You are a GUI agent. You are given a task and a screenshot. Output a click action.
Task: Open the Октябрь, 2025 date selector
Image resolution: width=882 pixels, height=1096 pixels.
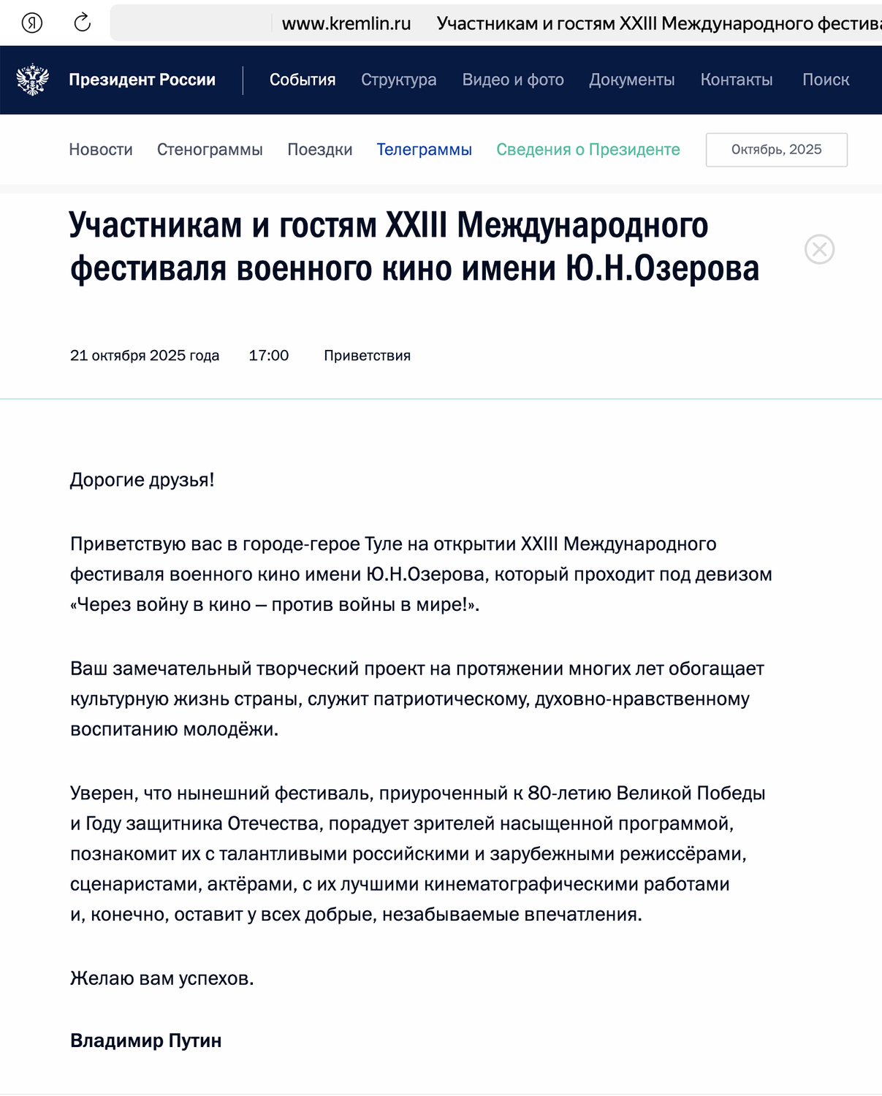(x=776, y=150)
